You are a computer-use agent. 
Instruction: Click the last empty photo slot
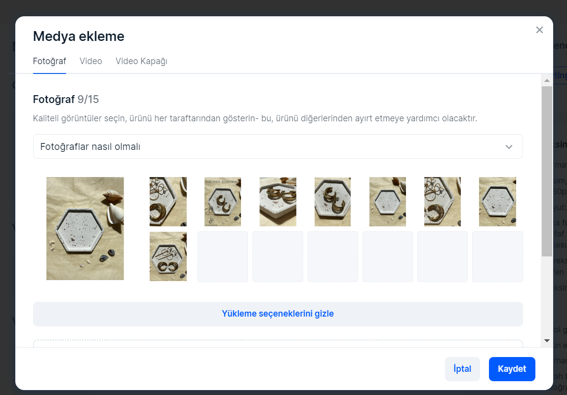point(497,257)
